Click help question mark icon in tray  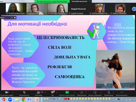point(119,99)
